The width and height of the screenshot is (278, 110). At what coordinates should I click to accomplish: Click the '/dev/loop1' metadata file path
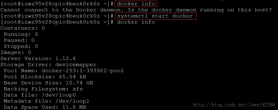pos(72,101)
